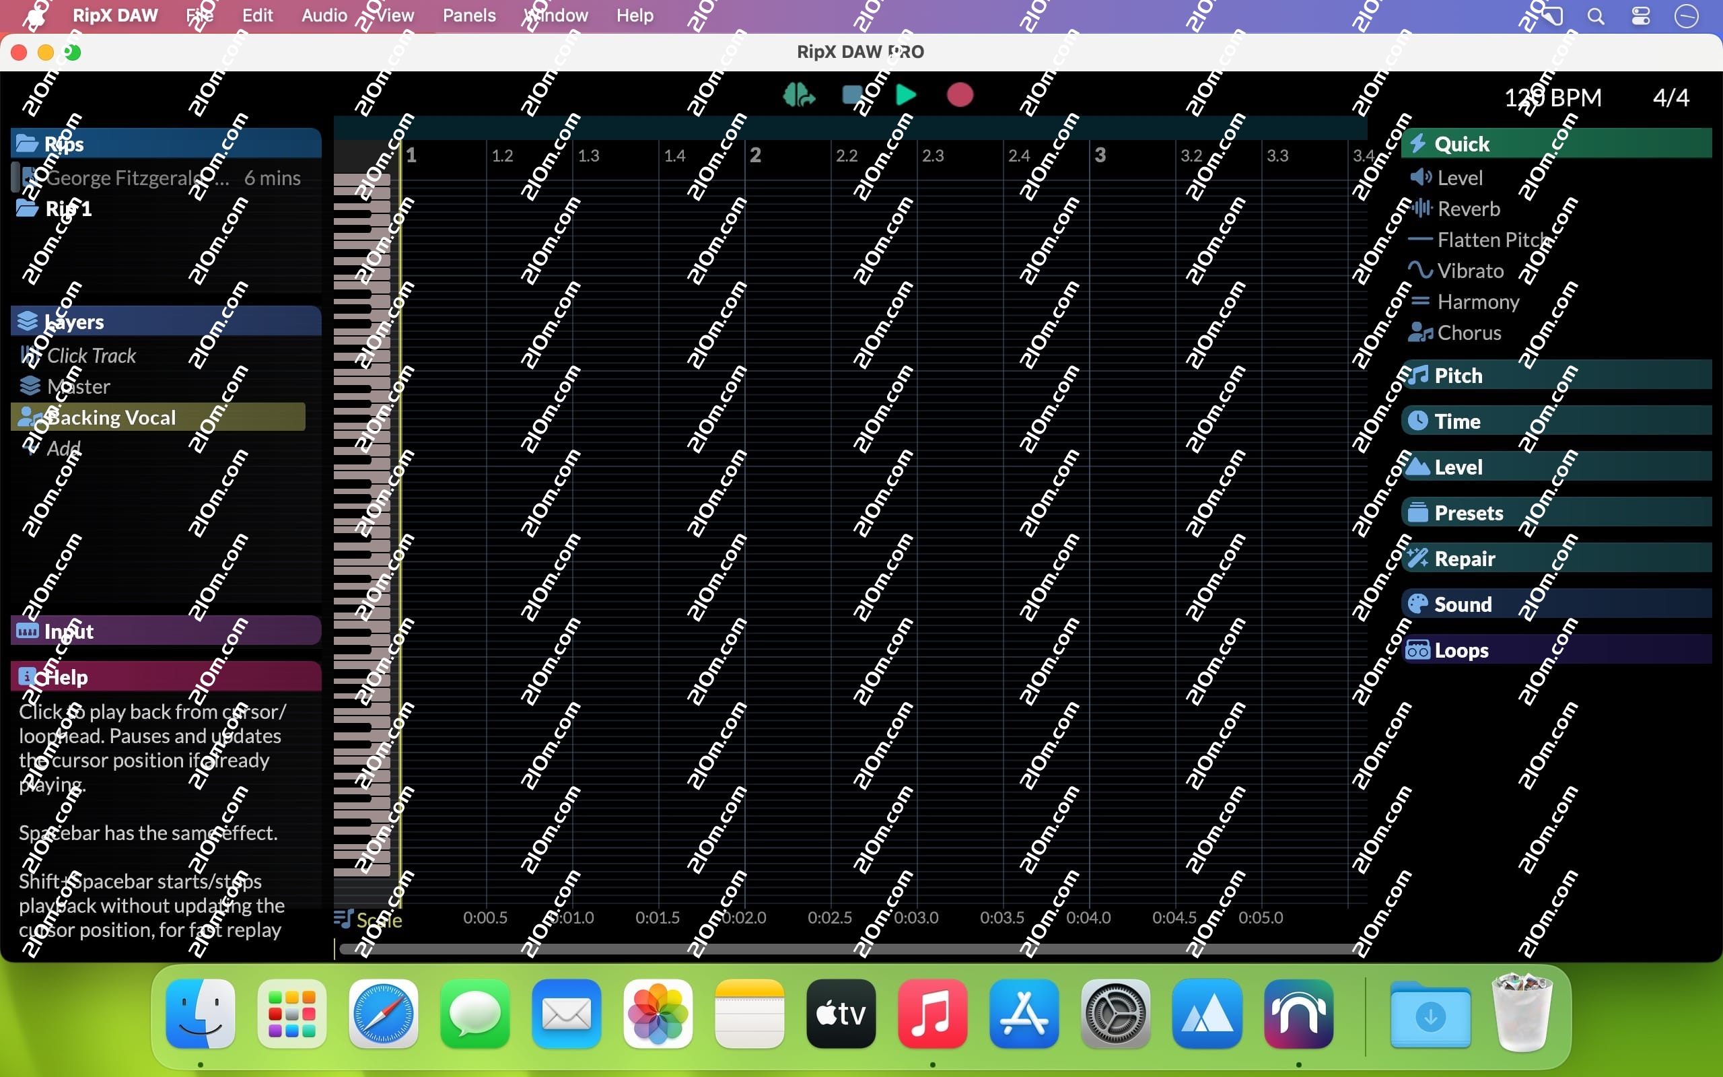This screenshot has height=1077, width=1723.
Task: Toggle the Click Track layer
Action: click(91, 355)
